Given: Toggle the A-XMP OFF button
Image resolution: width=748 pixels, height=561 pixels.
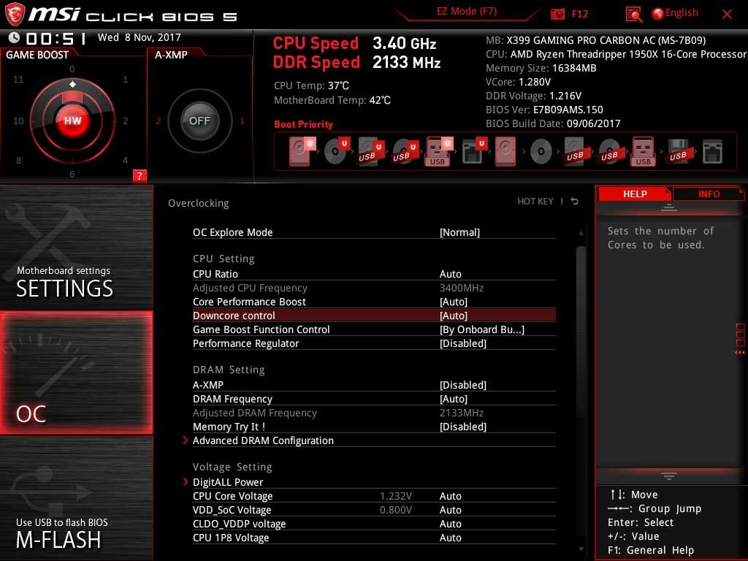Looking at the screenshot, I should (x=199, y=121).
